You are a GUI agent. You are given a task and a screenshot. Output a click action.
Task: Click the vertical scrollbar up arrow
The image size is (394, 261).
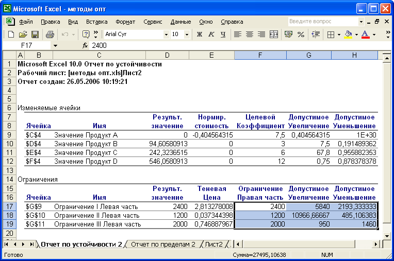click(387, 58)
